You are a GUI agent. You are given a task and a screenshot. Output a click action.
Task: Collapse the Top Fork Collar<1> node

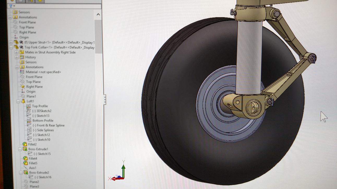(x=11, y=47)
